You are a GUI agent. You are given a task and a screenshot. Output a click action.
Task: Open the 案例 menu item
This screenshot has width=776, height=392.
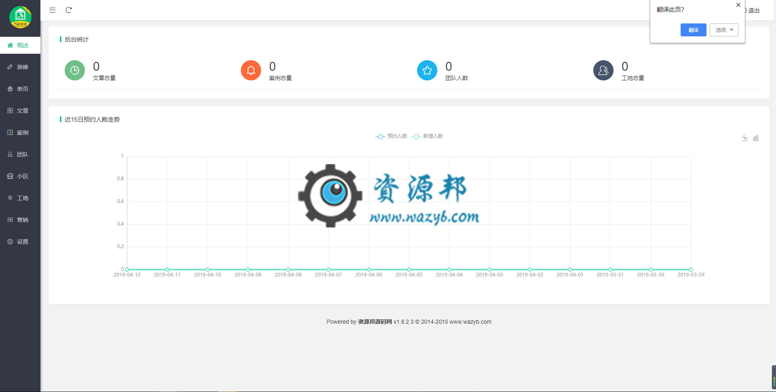click(20, 133)
